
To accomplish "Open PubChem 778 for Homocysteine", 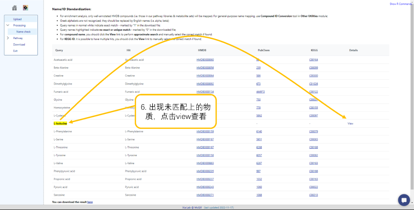I will pyautogui.click(x=258, y=107).
